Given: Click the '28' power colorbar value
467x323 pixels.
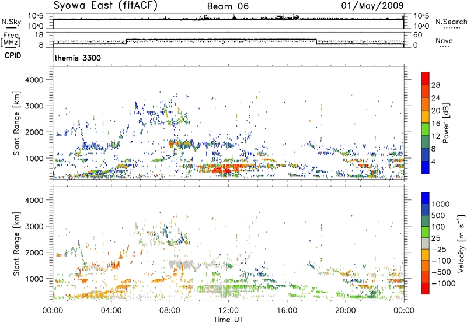Looking at the screenshot, I should click(435, 85).
